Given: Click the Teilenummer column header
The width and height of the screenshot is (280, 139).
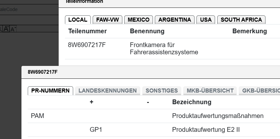Looking at the screenshot, I should 87,31.
